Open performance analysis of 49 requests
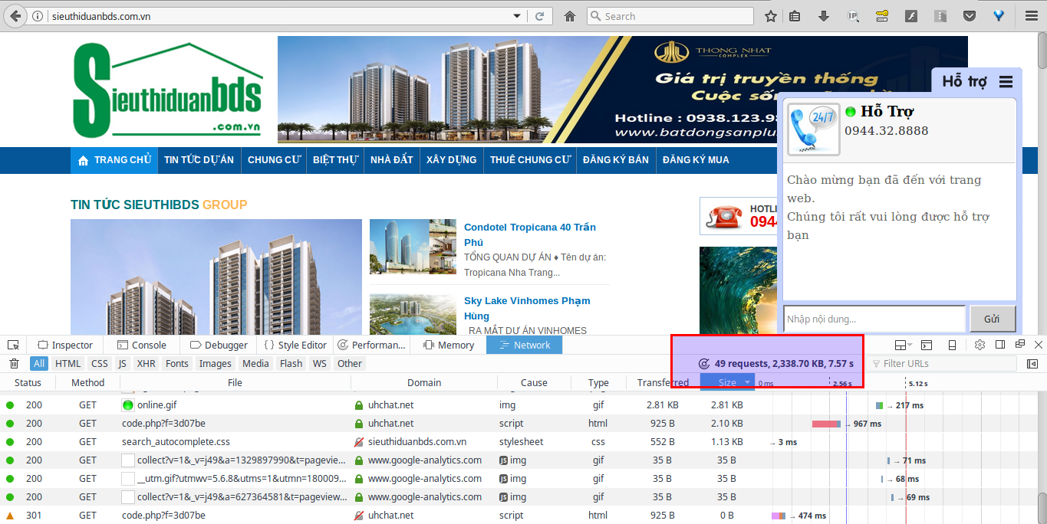Screen dimensions: 1047x524 [x=776, y=364]
